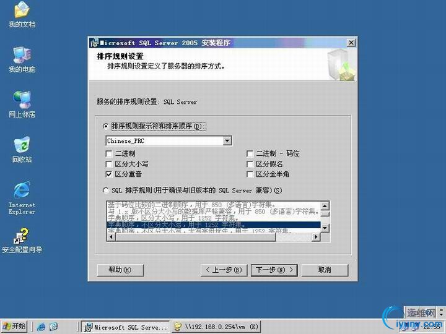Enable the 二进制 checkbox
This screenshot has height=334, width=446.
[x=108, y=153]
